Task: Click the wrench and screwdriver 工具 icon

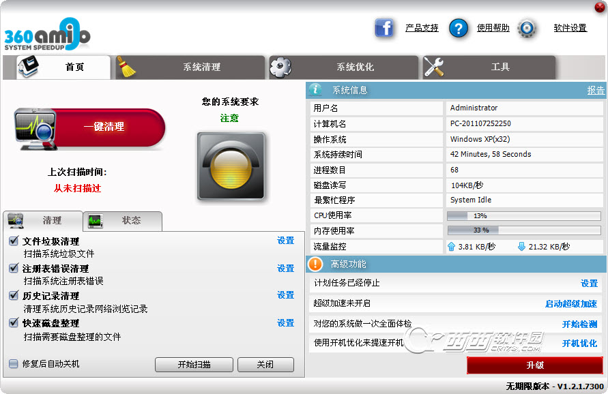Action: [434, 67]
